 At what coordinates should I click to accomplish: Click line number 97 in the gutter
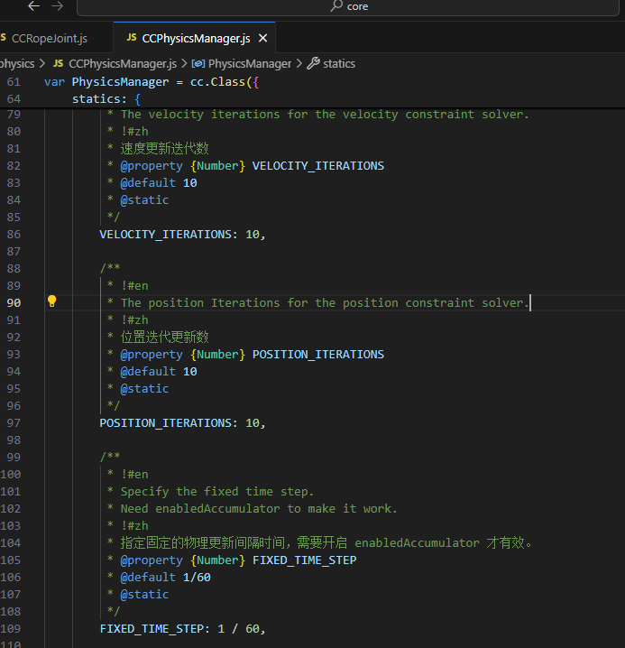click(14, 422)
